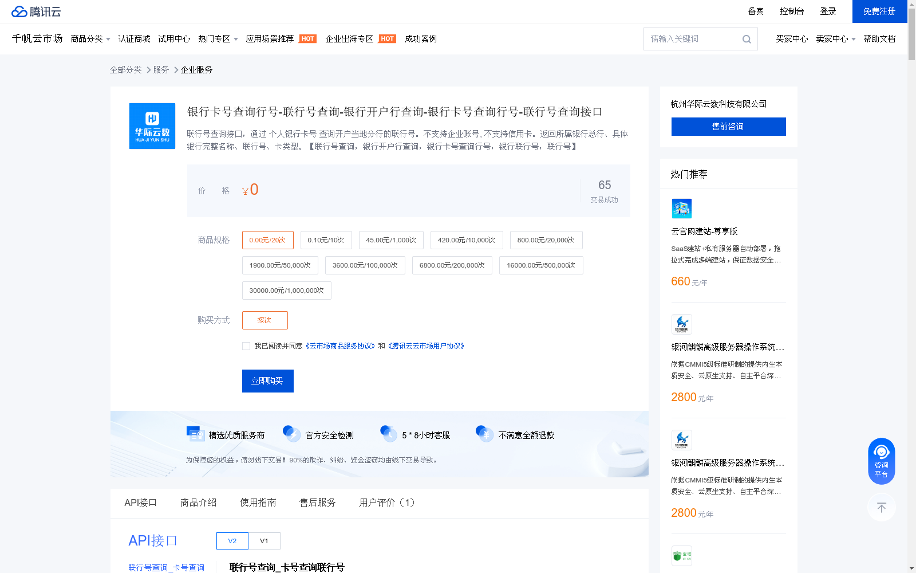916x573 pixels.
Task: Expand the 卖家中心 dropdown
Action: [836, 39]
